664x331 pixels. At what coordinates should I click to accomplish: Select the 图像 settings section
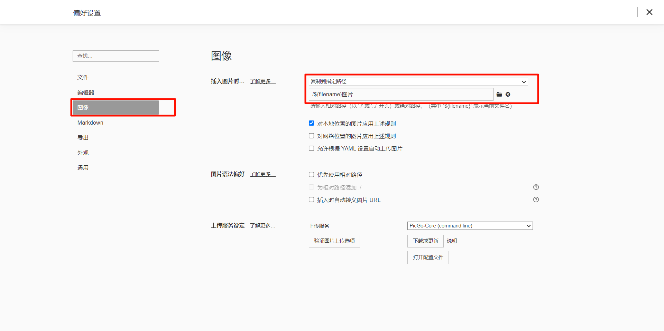(x=116, y=107)
